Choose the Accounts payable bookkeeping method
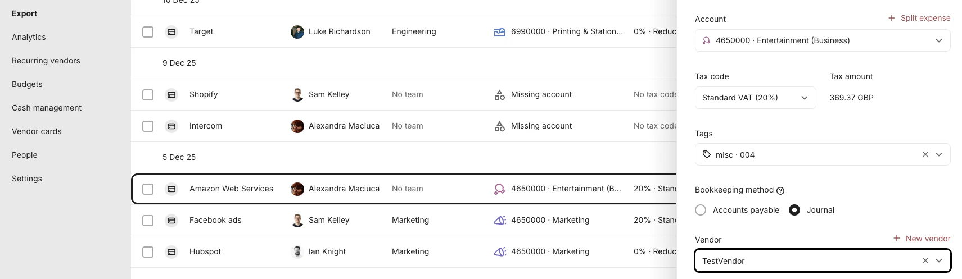 point(701,210)
